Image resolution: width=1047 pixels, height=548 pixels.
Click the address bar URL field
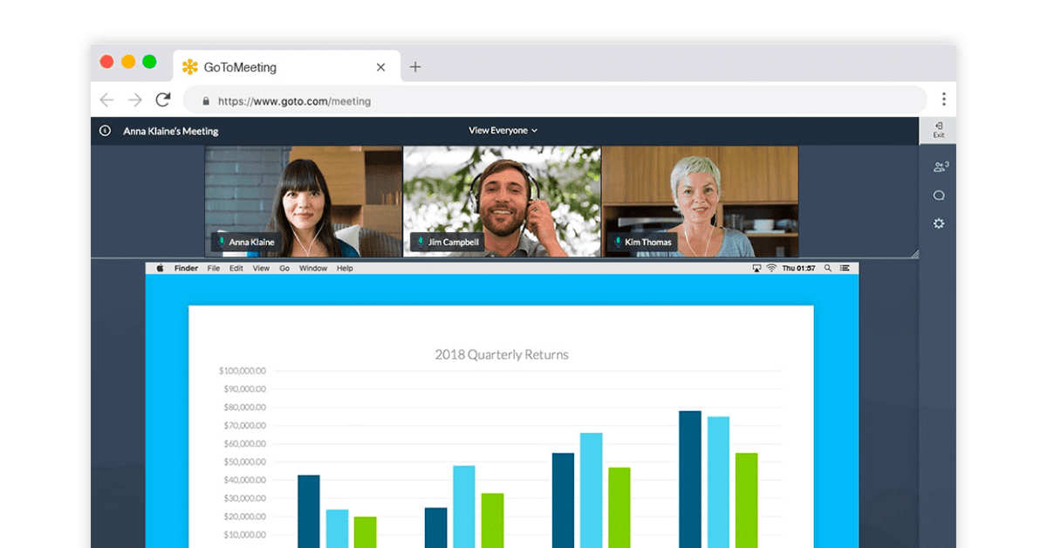[x=555, y=100]
